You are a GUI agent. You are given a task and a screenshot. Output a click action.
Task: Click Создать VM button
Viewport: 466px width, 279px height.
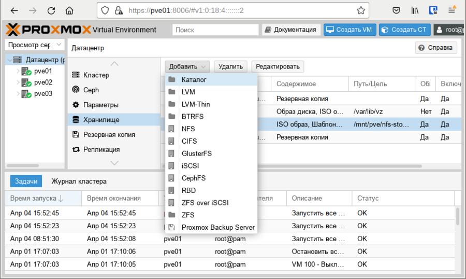[x=349, y=30]
